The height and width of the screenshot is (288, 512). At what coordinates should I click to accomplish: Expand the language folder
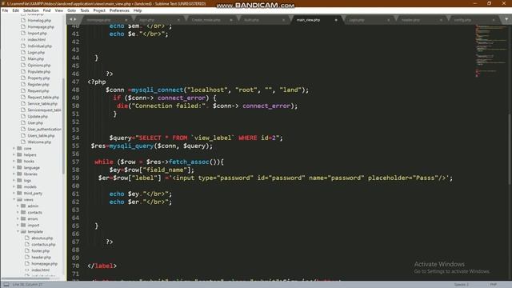pyautogui.click(x=14, y=167)
